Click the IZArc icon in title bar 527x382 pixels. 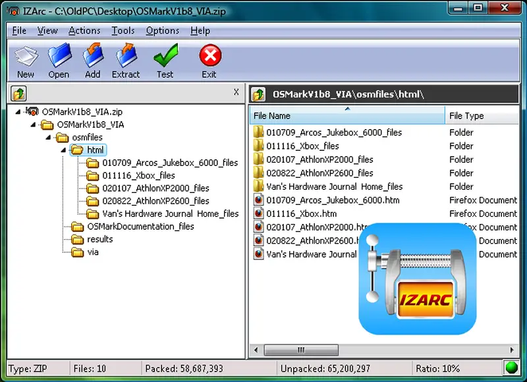pos(13,11)
